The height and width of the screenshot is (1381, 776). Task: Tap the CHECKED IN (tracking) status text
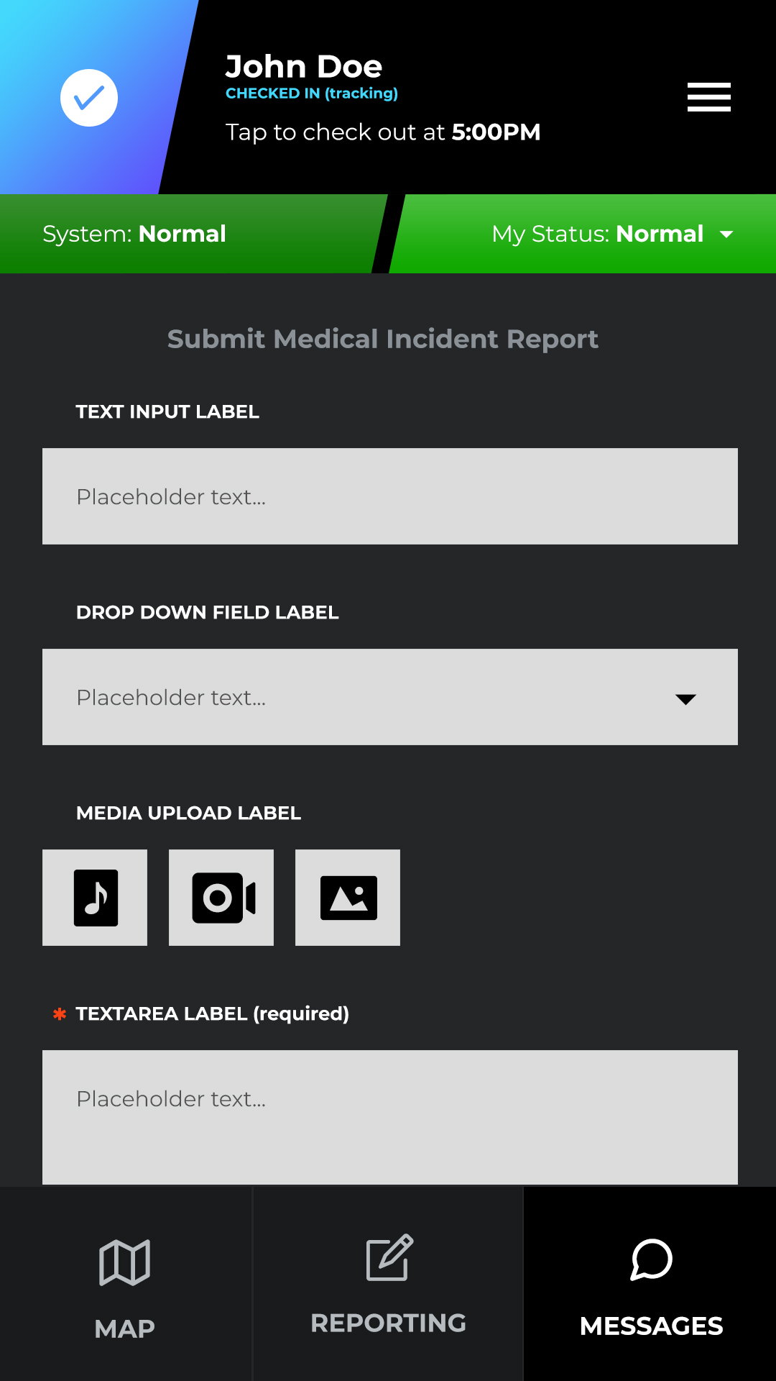pos(312,94)
